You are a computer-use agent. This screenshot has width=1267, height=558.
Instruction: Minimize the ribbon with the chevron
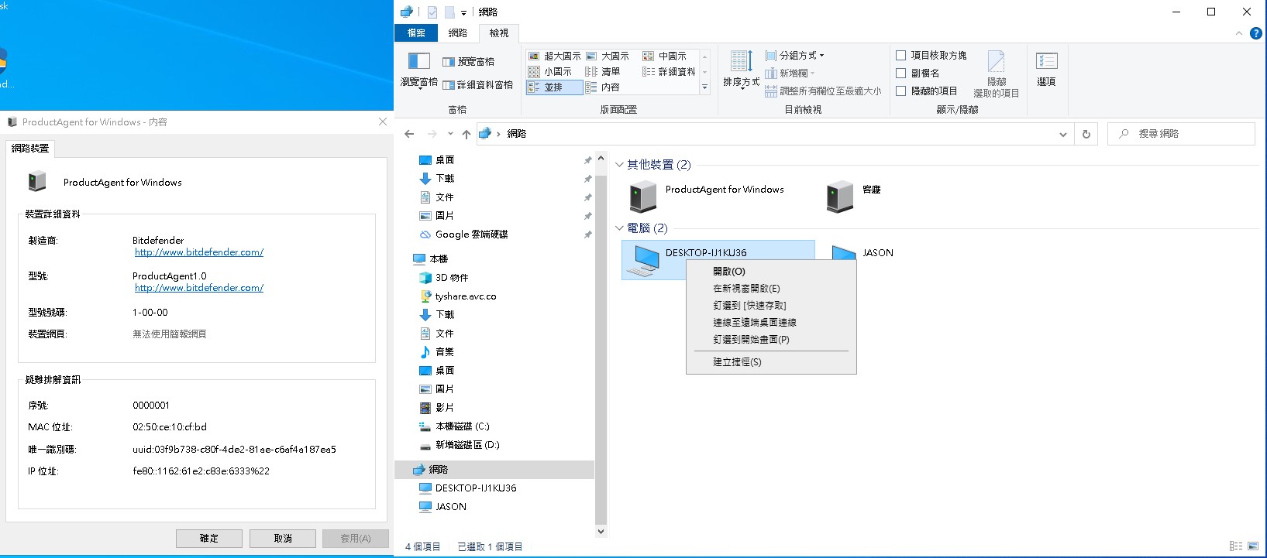click(1238, 33)
